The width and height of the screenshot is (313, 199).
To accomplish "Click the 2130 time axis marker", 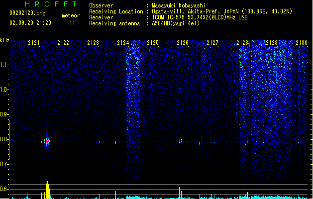I will click(x=302, y=43).
